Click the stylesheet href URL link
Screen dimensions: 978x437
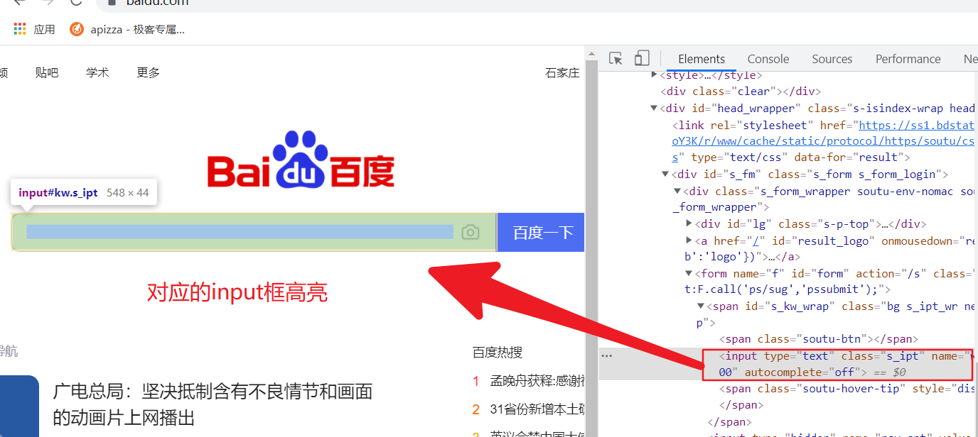click(916, 126)
